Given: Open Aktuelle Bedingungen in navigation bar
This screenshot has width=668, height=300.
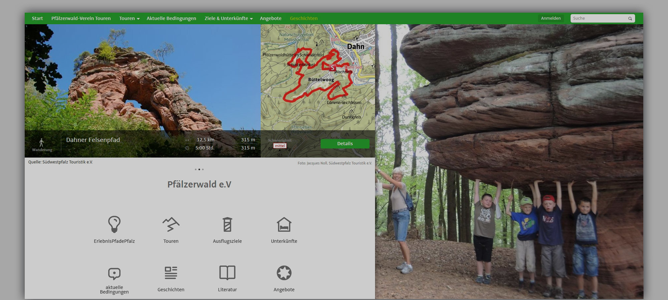Looking at the screenshot, I should click(x=171, y=18).
